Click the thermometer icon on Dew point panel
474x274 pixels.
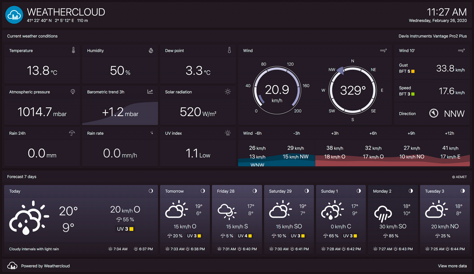[229, 50]
